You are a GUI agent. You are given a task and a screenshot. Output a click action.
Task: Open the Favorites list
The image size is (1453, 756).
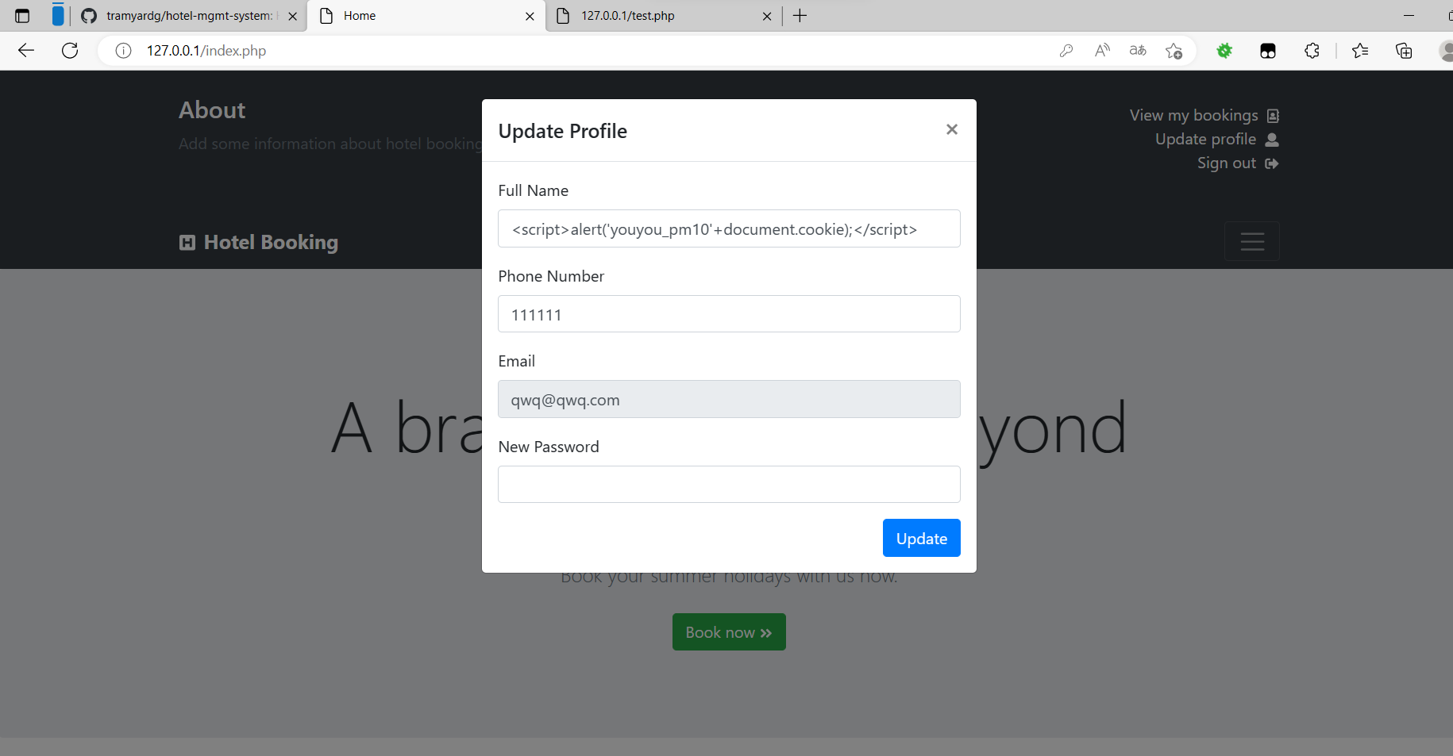(1359, 51)
